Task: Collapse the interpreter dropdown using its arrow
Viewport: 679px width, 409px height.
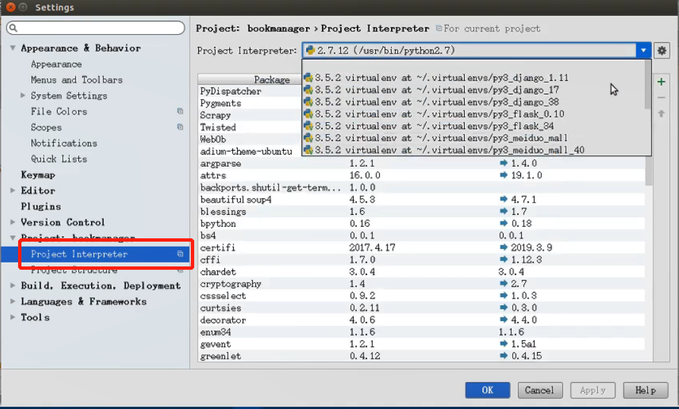Action: point(644,50)
